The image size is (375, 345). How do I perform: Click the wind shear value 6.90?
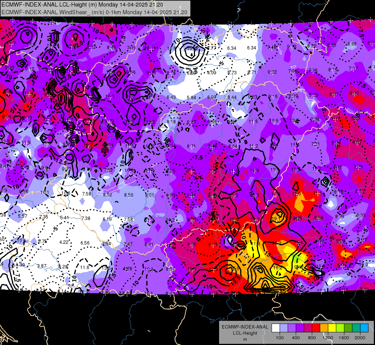point(293,96)
